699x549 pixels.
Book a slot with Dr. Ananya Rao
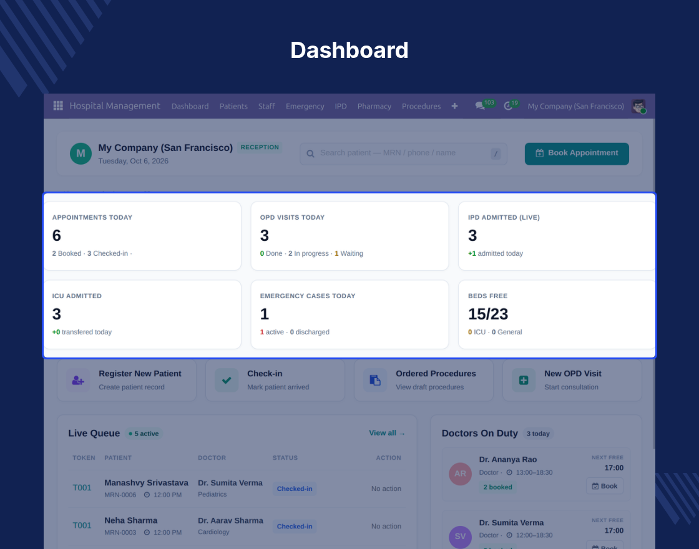pyautogui.click(x=605, y=486)
